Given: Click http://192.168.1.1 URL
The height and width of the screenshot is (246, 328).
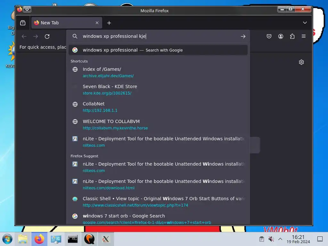Looking at the screenshot, I should (100, 111).
